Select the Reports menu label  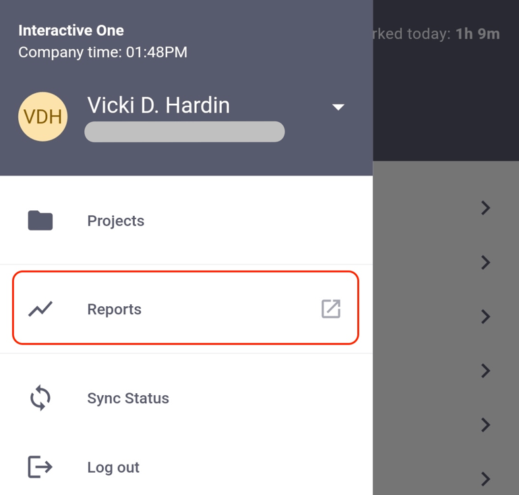point(114,310)
